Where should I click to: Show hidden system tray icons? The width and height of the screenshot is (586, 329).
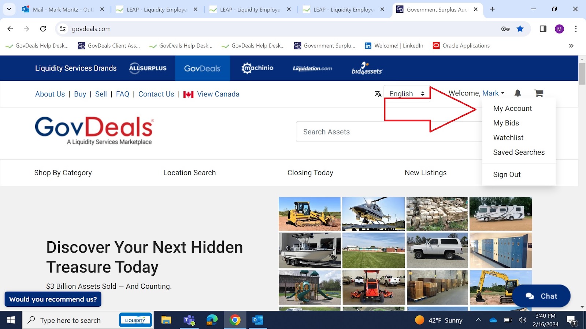(478, 320)
